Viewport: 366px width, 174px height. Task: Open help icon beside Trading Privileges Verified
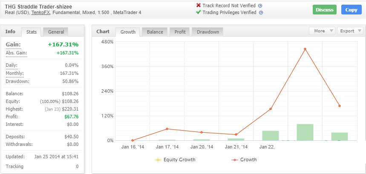[261, 13]
